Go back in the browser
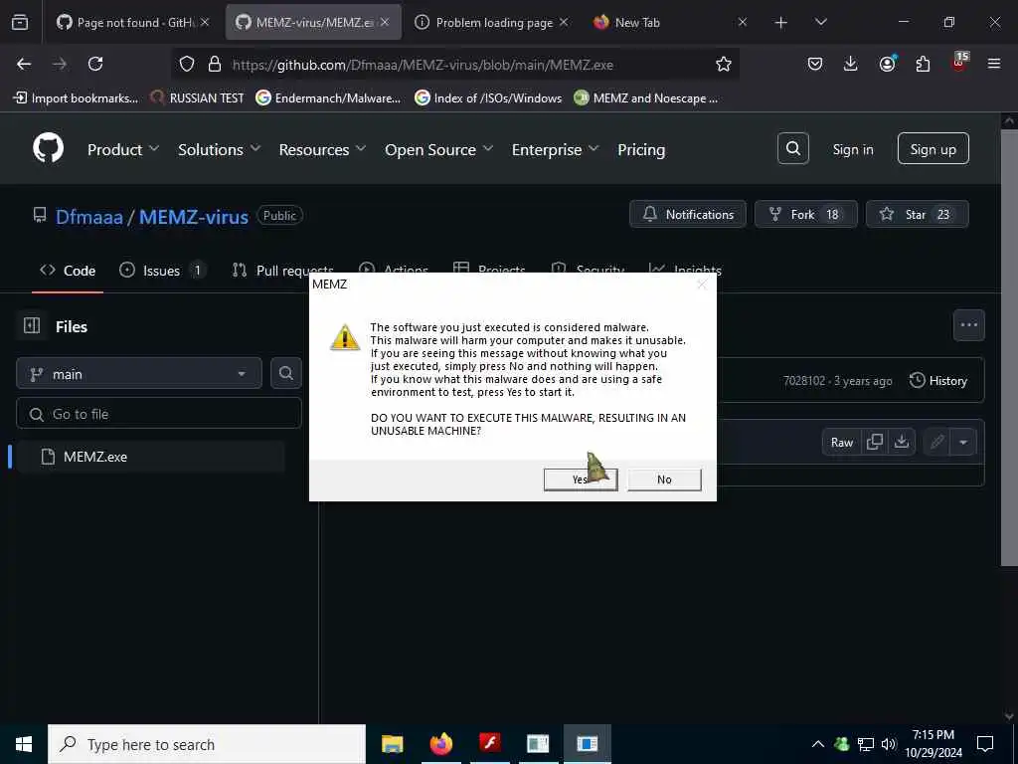This screenshot has width=1018, height=764. tap(24, 64)
